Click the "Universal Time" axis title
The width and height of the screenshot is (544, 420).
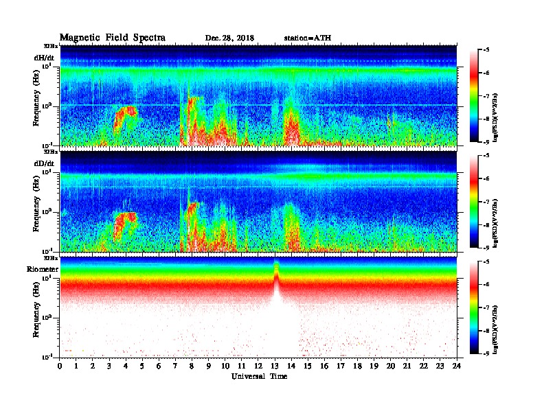tap(259, 376)
